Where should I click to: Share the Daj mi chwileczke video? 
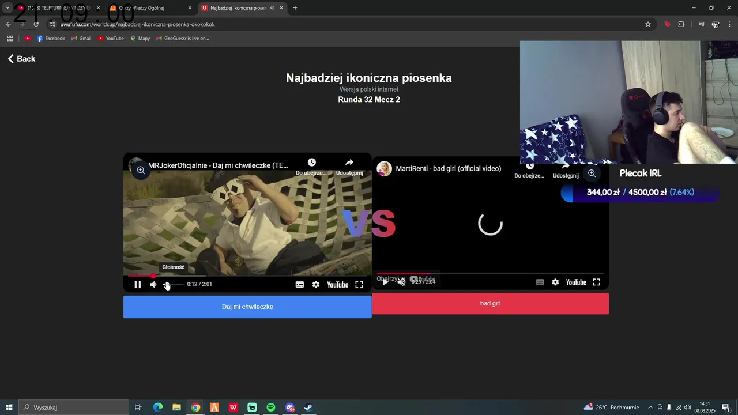pyautogui.click(x=349, y=167)
